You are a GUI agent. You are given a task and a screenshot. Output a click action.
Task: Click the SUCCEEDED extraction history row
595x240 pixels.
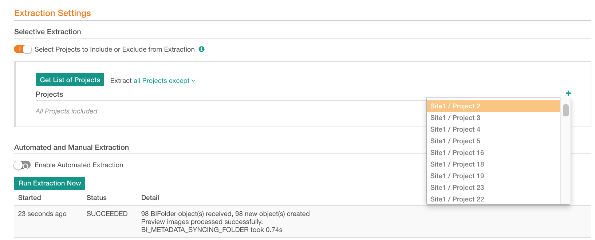click(x=302, y=221)
